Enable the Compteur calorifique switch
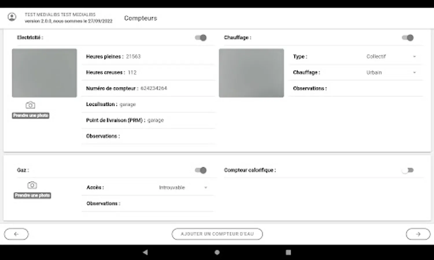The image size is (434, 260). (408, 170)
